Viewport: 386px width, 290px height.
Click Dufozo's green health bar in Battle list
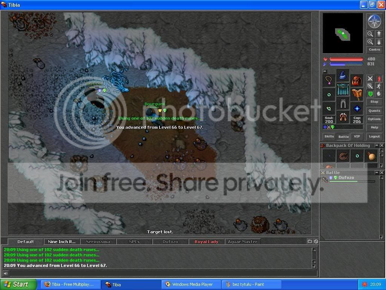(352, 182)
